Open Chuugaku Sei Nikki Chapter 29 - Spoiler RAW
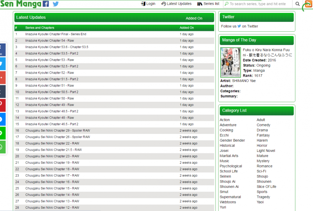Screen dimensions: 313x211 (x=58, y=130)
